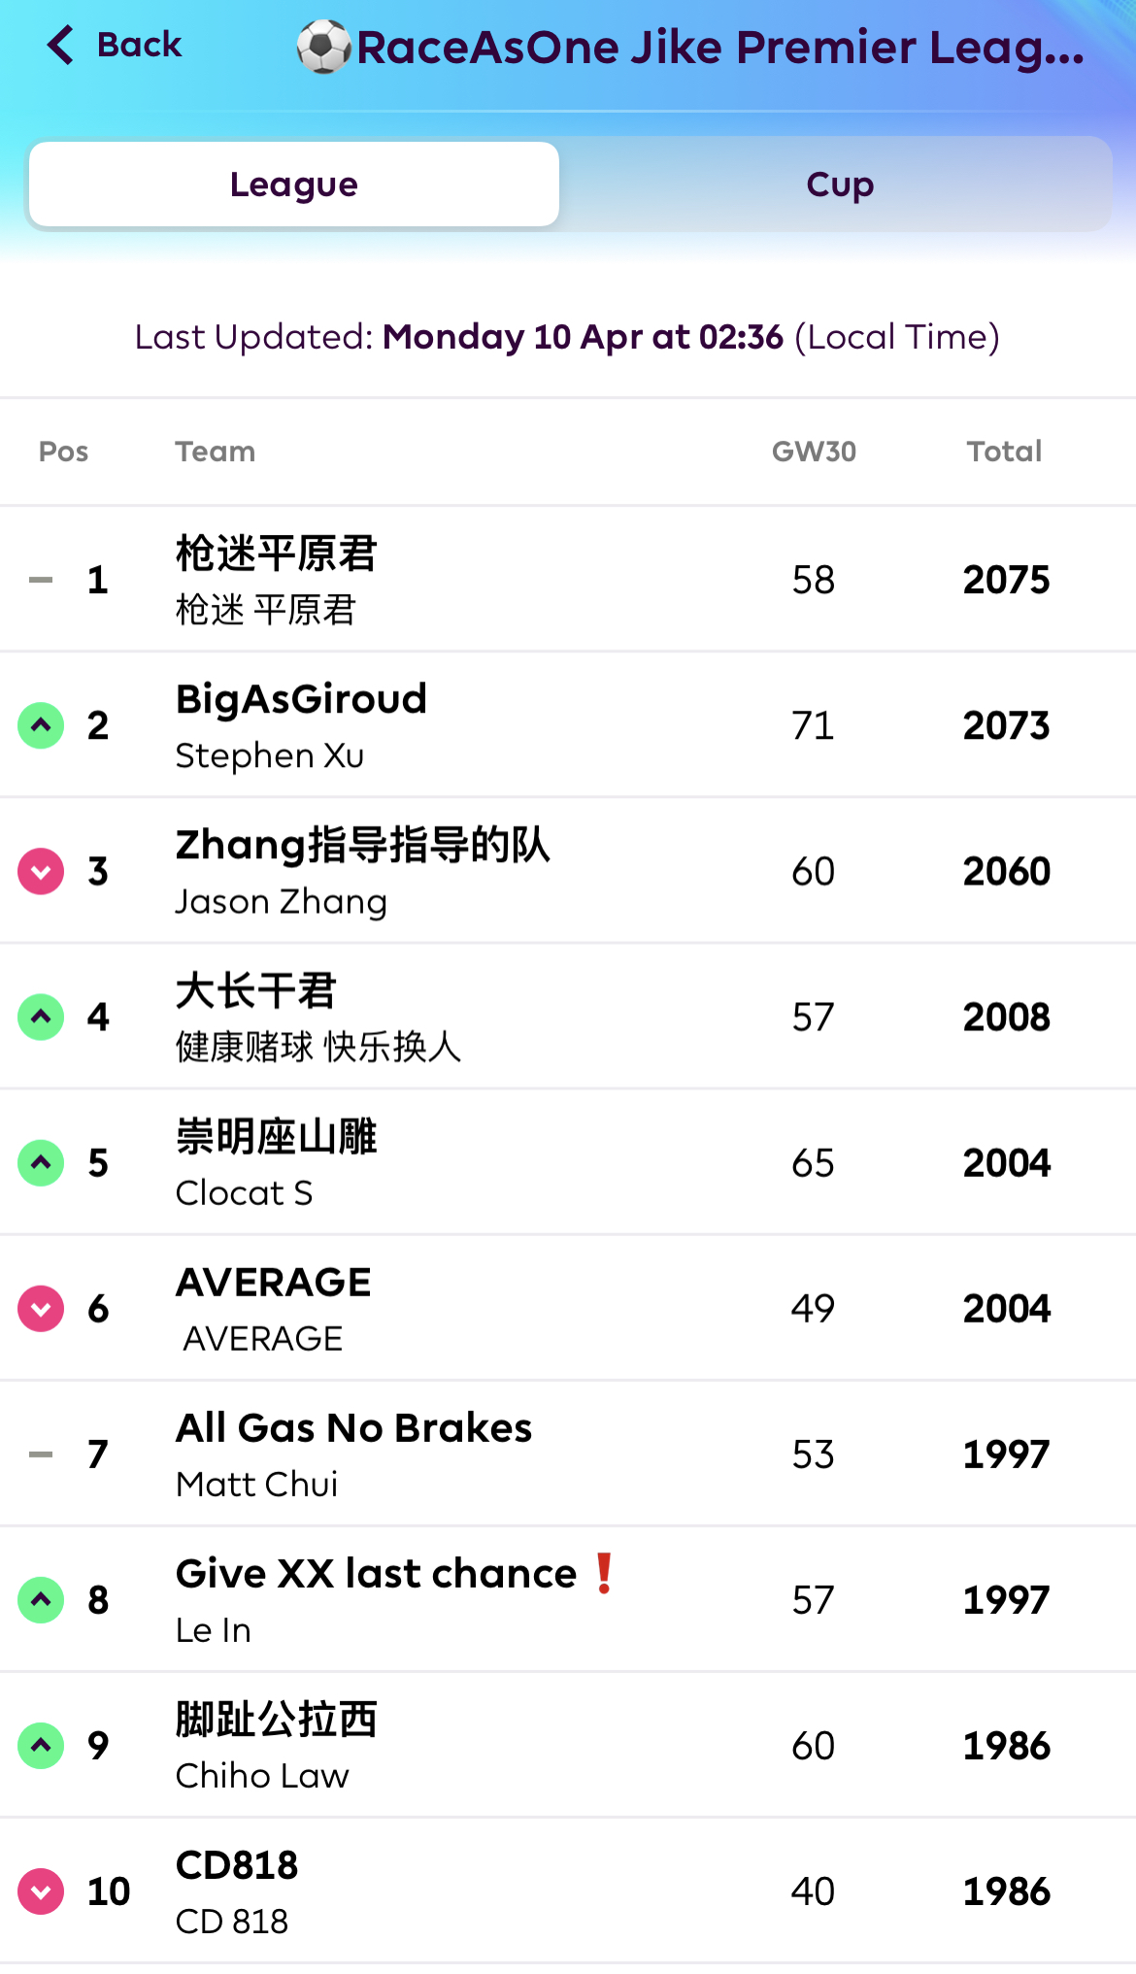Screen dimensions: 1136x1974
Task: Click green up arrow beside Give XX
Action: click(x=41, y=1600)
